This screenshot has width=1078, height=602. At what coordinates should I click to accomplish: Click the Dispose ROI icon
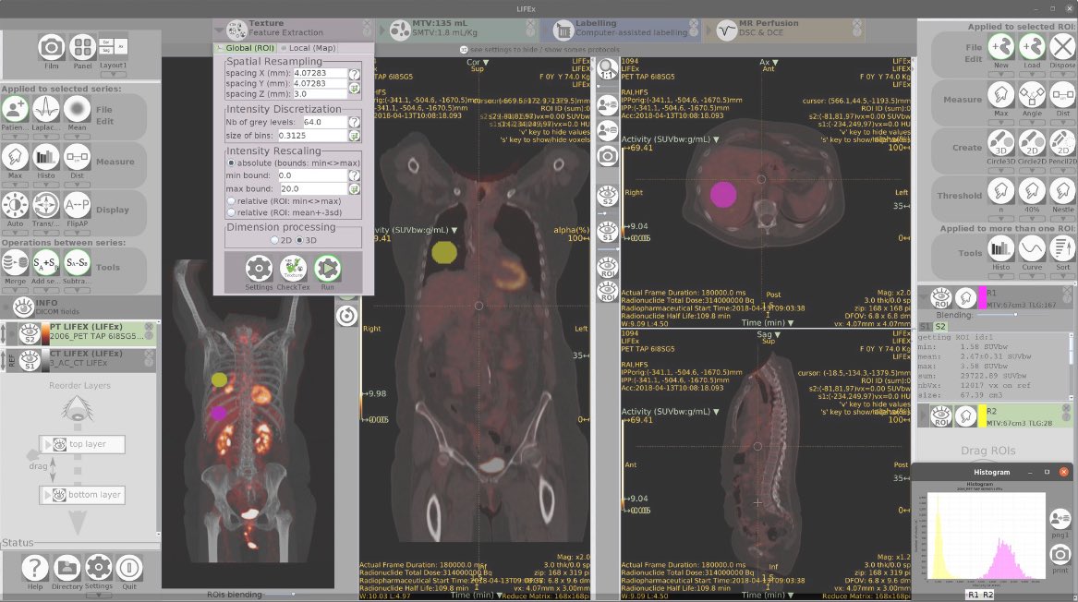click(1062, 47)
